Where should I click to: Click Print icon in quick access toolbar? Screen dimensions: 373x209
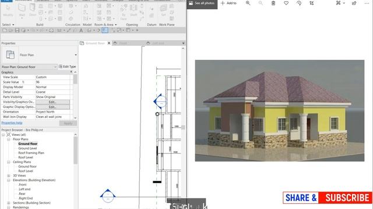tap(51, 30)
